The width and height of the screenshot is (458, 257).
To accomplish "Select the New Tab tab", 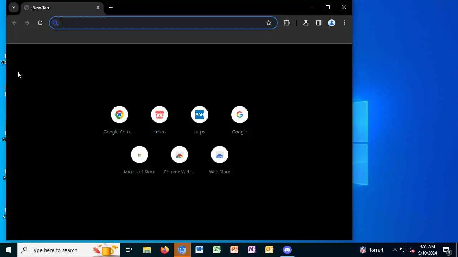I will (x=62, y=7).
